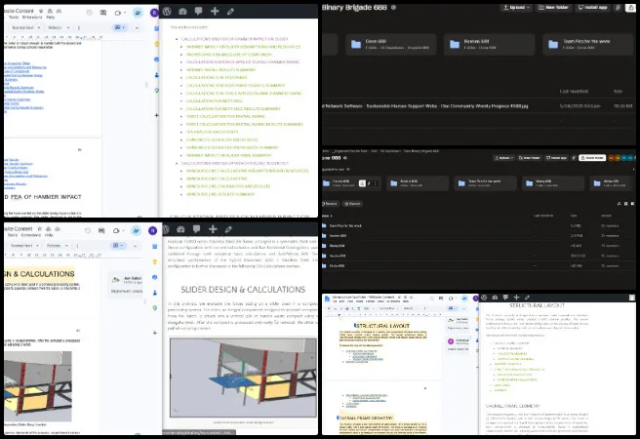Click the Share button in bottom-left Docs window
640x439 pixels.
coord(136,230)
